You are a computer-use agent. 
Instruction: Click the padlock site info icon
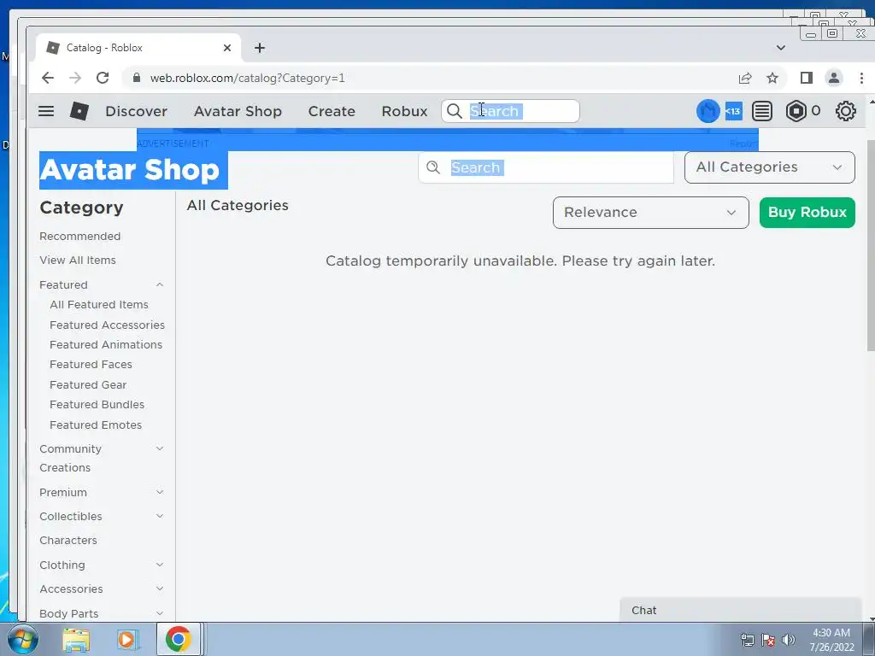point(137,78)
